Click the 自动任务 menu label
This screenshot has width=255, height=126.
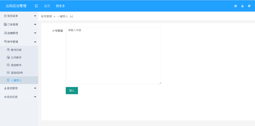[12, 97]
